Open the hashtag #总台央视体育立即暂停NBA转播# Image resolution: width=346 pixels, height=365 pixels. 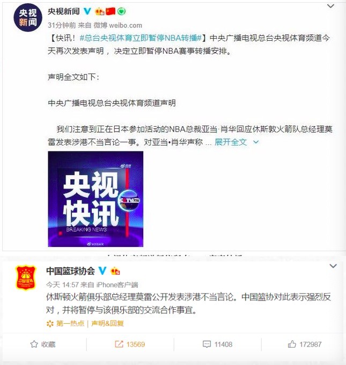[141, 38]
